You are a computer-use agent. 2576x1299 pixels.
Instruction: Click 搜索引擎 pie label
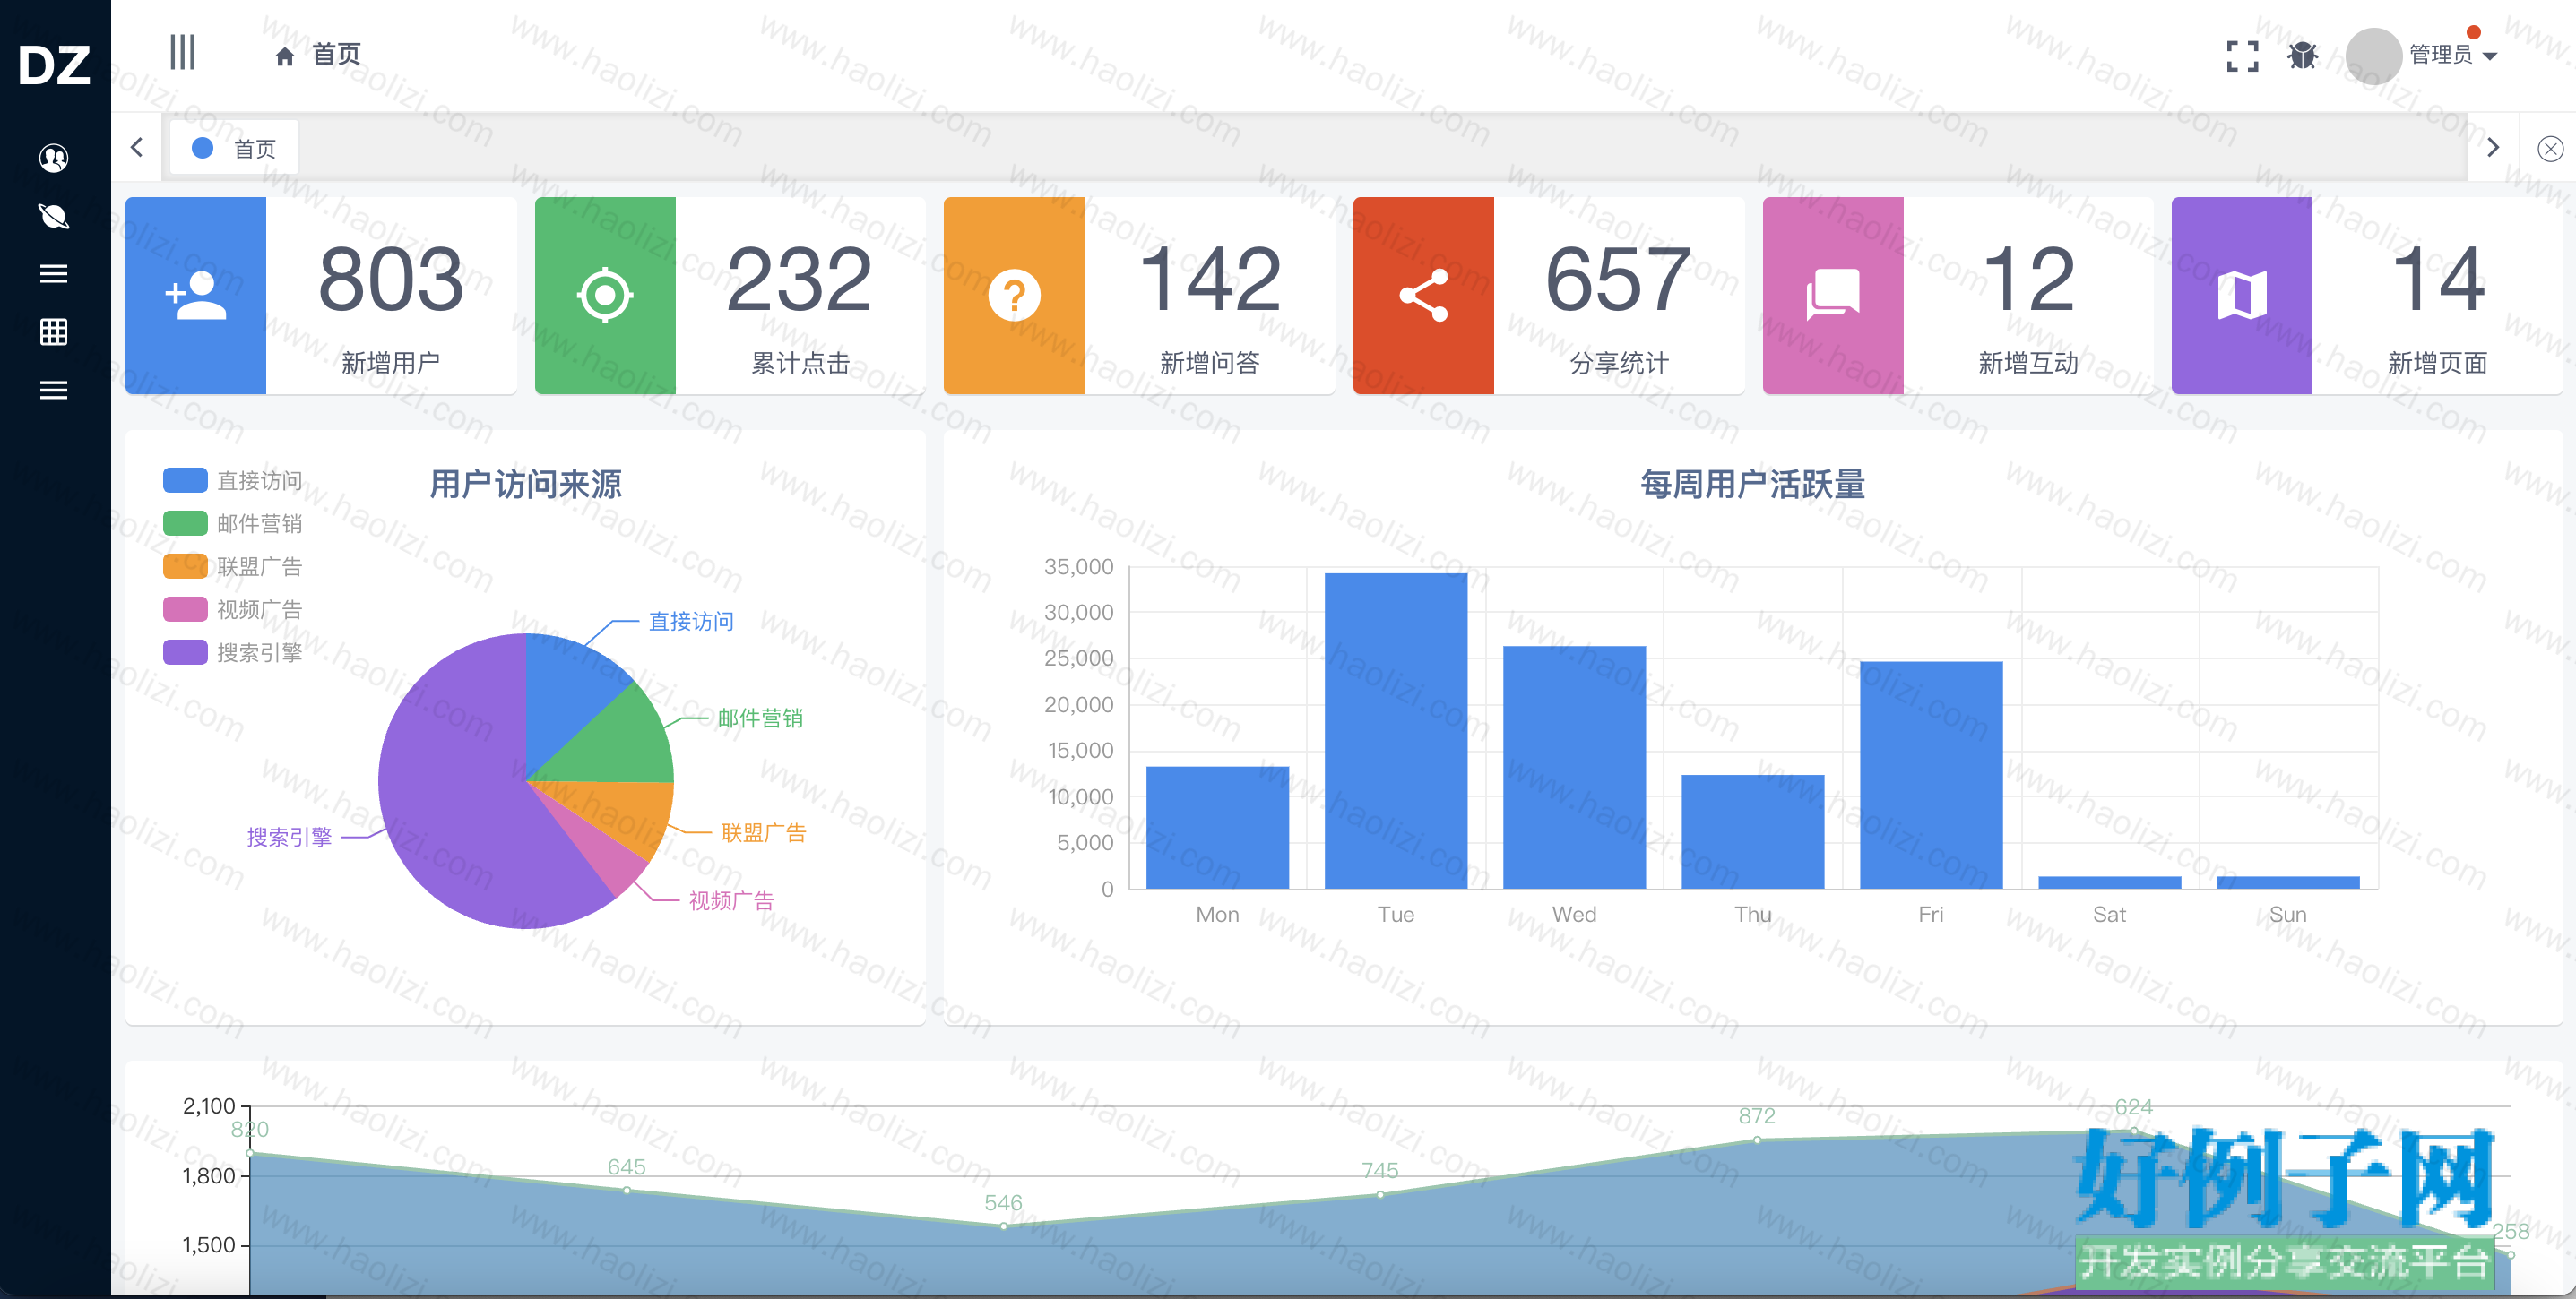289,838
